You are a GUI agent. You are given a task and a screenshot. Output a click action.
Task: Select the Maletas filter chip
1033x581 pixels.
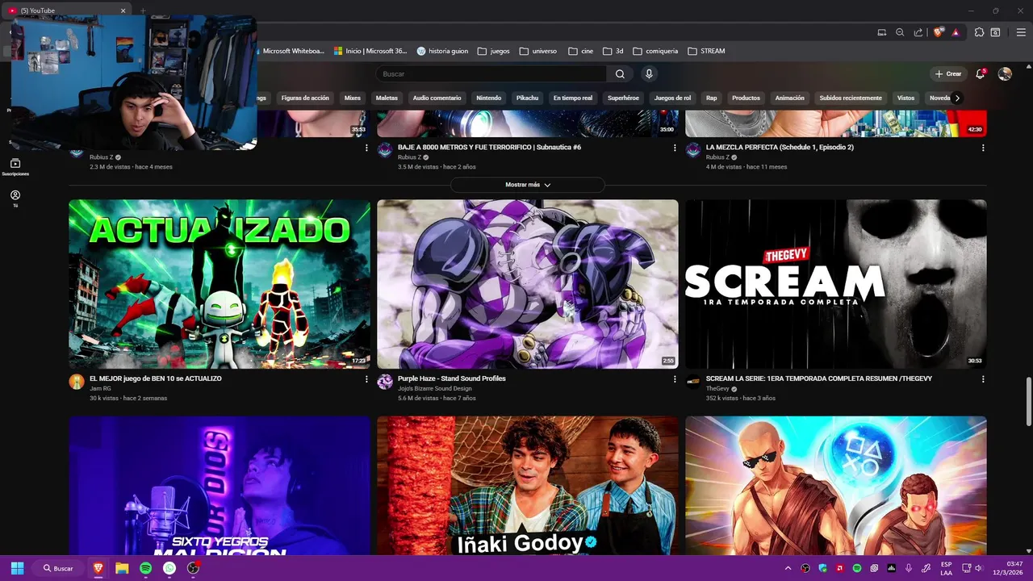(x=387, y=98)
